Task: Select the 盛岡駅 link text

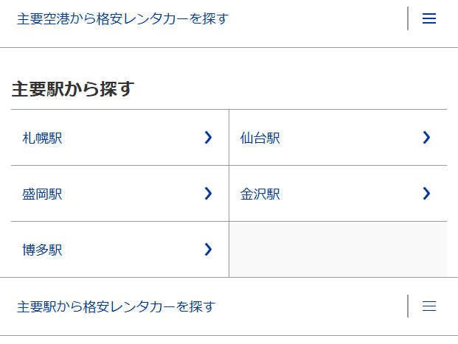Action: [42, 194]
